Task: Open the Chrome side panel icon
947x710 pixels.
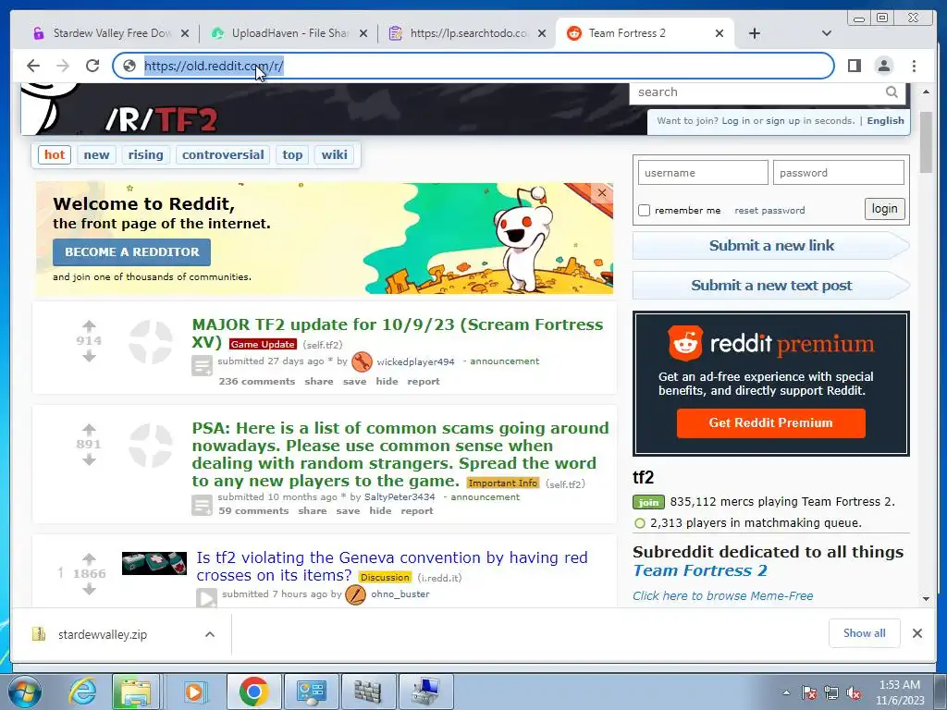Action: click(x=854, y=66)
